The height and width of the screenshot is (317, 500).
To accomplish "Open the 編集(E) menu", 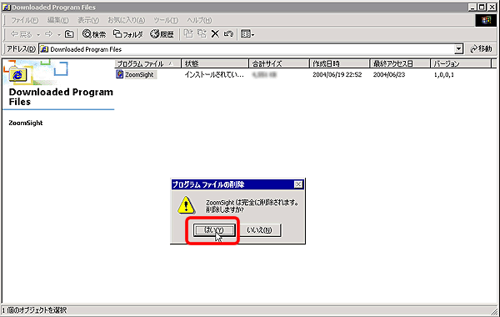I will [57, 20].
